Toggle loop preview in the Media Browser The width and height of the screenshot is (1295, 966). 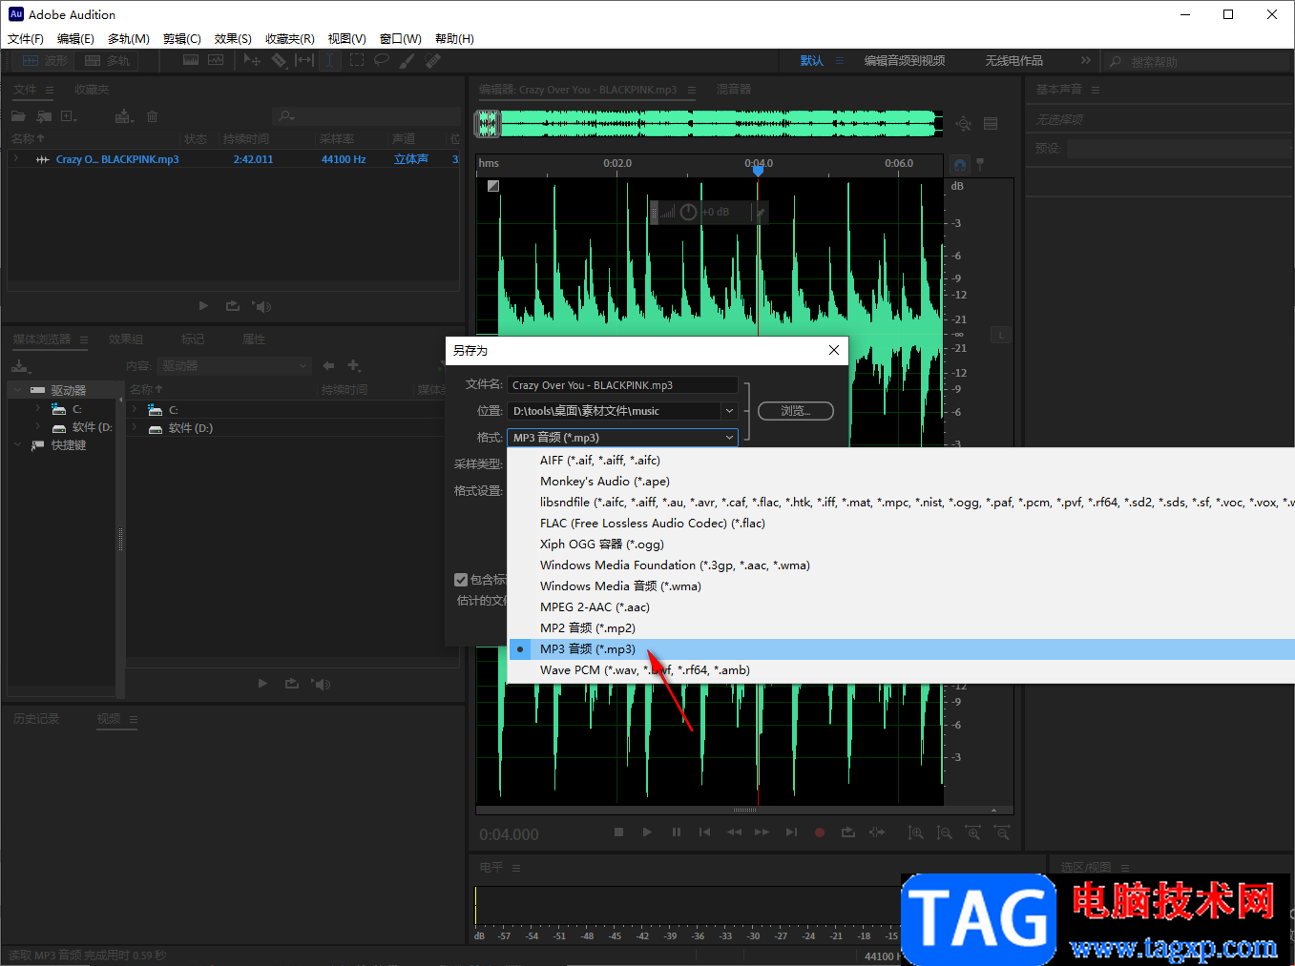coord(291,683)
